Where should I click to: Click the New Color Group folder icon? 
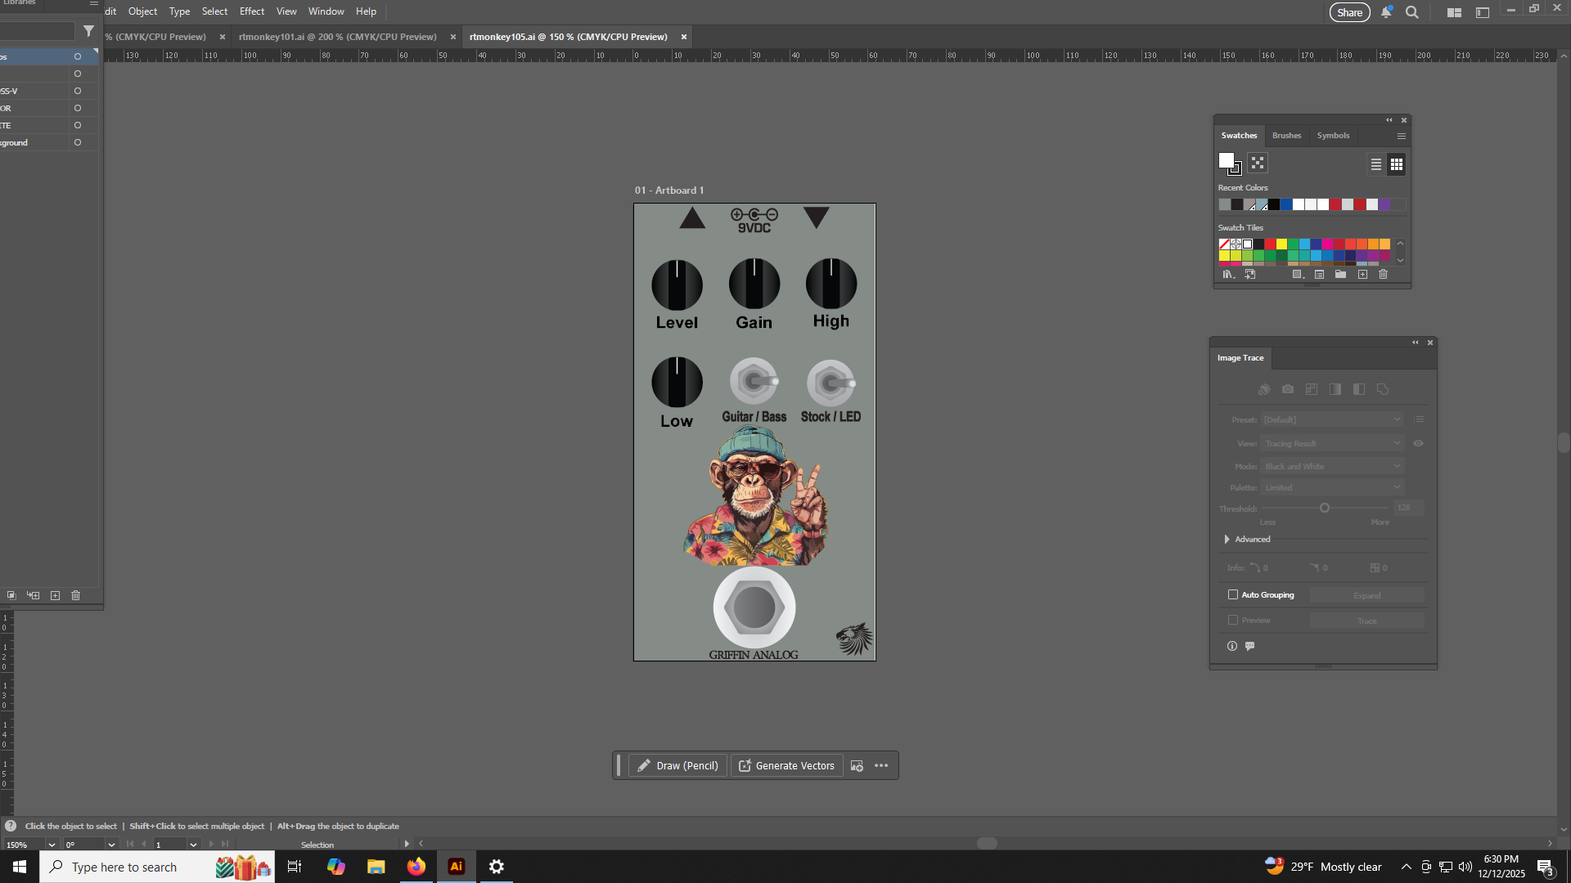pos(1340,275)
